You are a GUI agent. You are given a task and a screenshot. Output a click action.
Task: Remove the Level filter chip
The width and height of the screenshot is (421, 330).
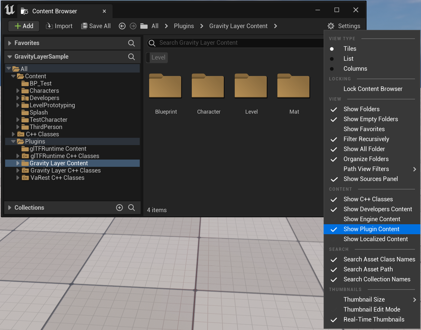(157, 57)
